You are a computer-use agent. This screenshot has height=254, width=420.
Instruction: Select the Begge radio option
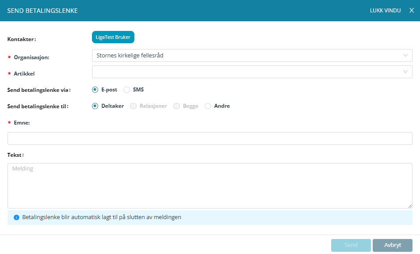[177, 106]
